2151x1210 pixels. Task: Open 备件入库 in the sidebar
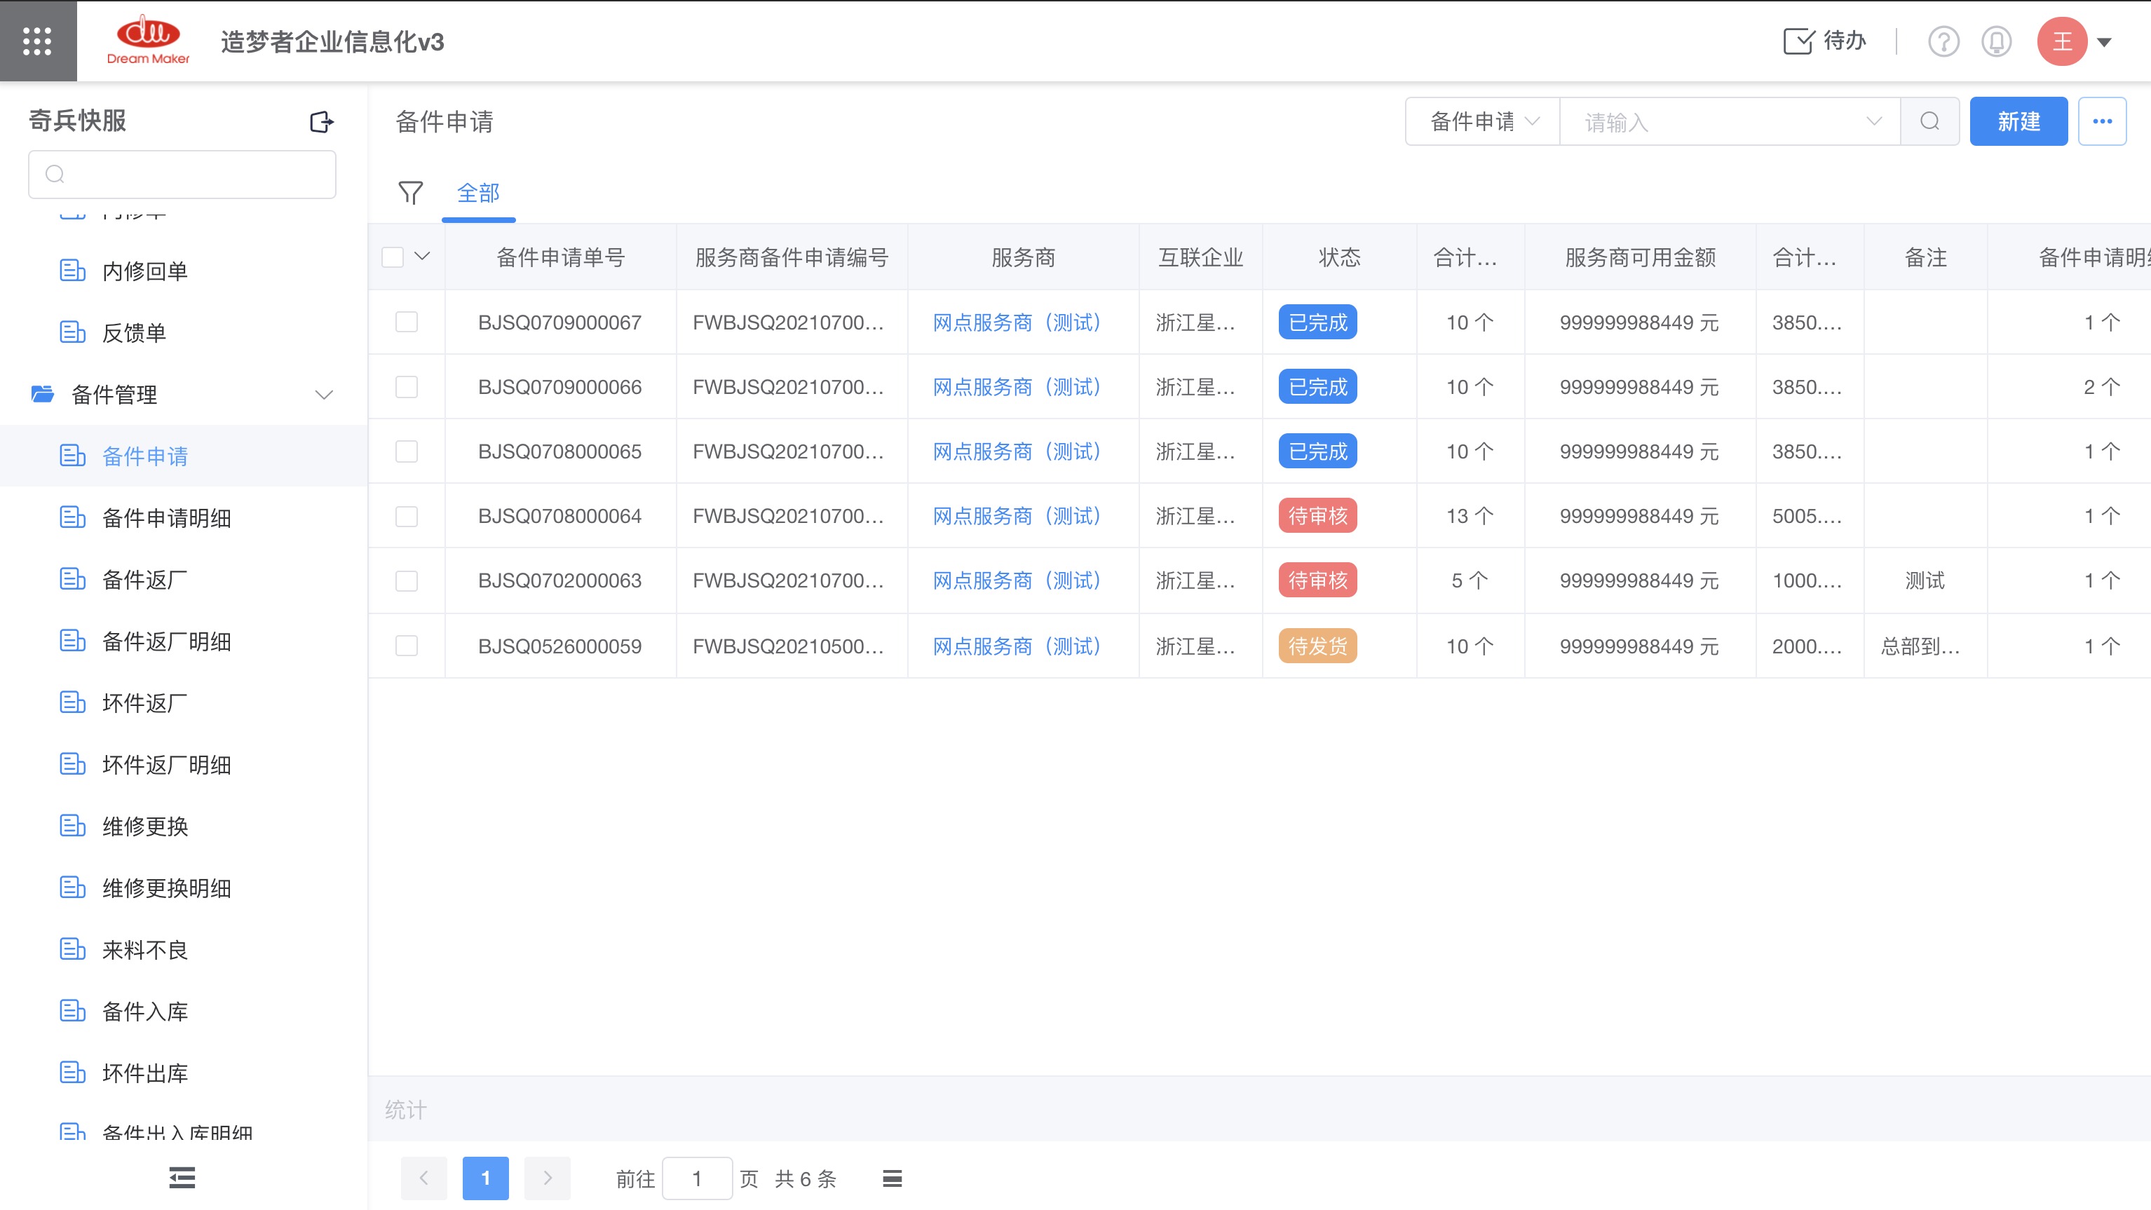click(144, 1012)
